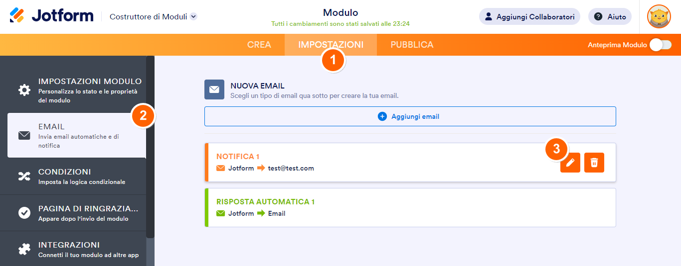Click the sidebar vertical scrollbar
This screenshot has height=266, width=681.
click(x=150, y=149)
